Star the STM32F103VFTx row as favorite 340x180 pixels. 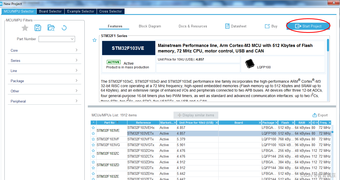pos(93,139)
